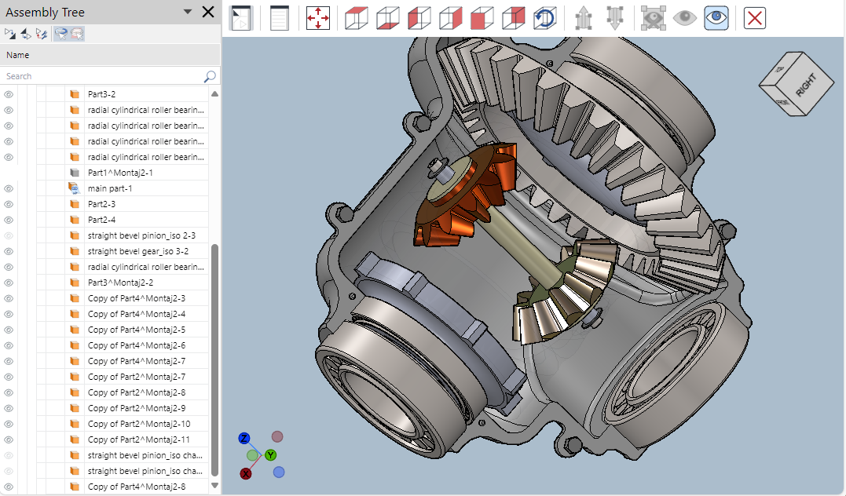
Task: Click the green Y sphere on the orientation widget
Action: (269, 455)
